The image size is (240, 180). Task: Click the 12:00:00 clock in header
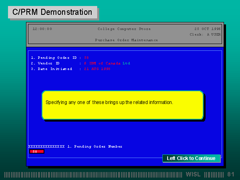pyautogui.click(x=42, y=29)
